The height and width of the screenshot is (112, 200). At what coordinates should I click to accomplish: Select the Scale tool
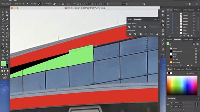[7, 33]
